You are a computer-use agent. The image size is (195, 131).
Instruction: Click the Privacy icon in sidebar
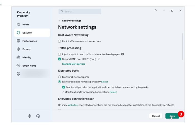click(18, 49)
